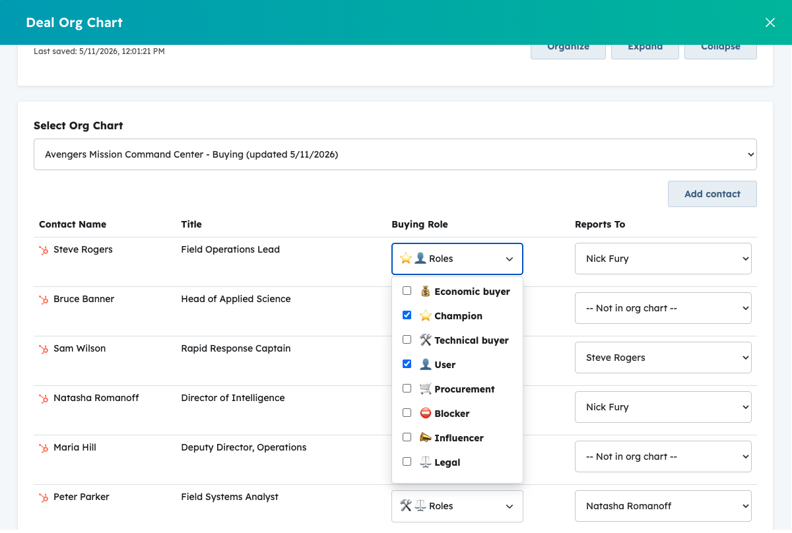The height and width of the screenshot is (533, 792).
Task: Click the title 'Rapid Response Captain'
Action: [236, 348]
